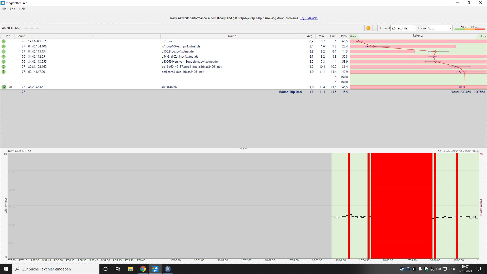The image size is (487, 274).
Task: Open Chrome from the taskbar
Action: pyautogui.click(x=143, y=269)
